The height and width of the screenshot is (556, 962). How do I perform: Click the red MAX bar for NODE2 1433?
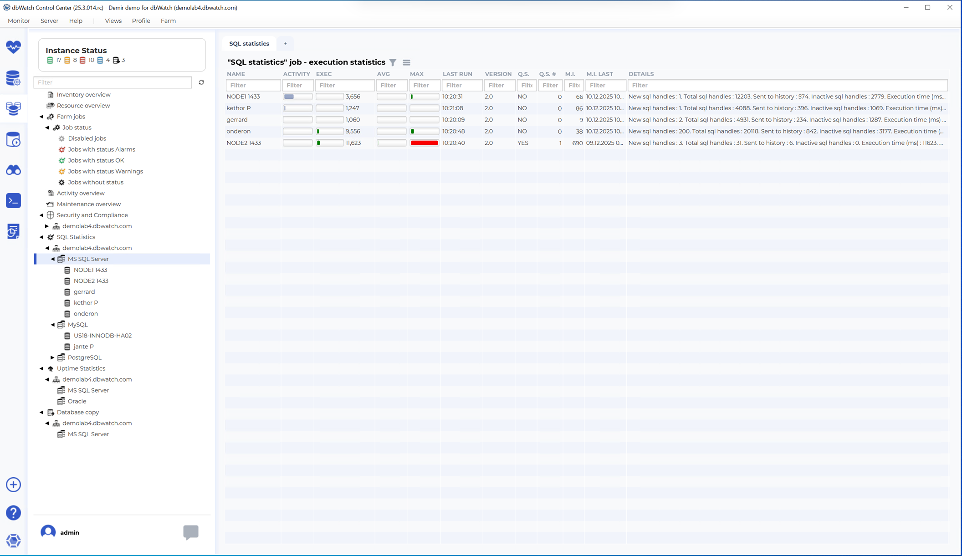[424, 143]
